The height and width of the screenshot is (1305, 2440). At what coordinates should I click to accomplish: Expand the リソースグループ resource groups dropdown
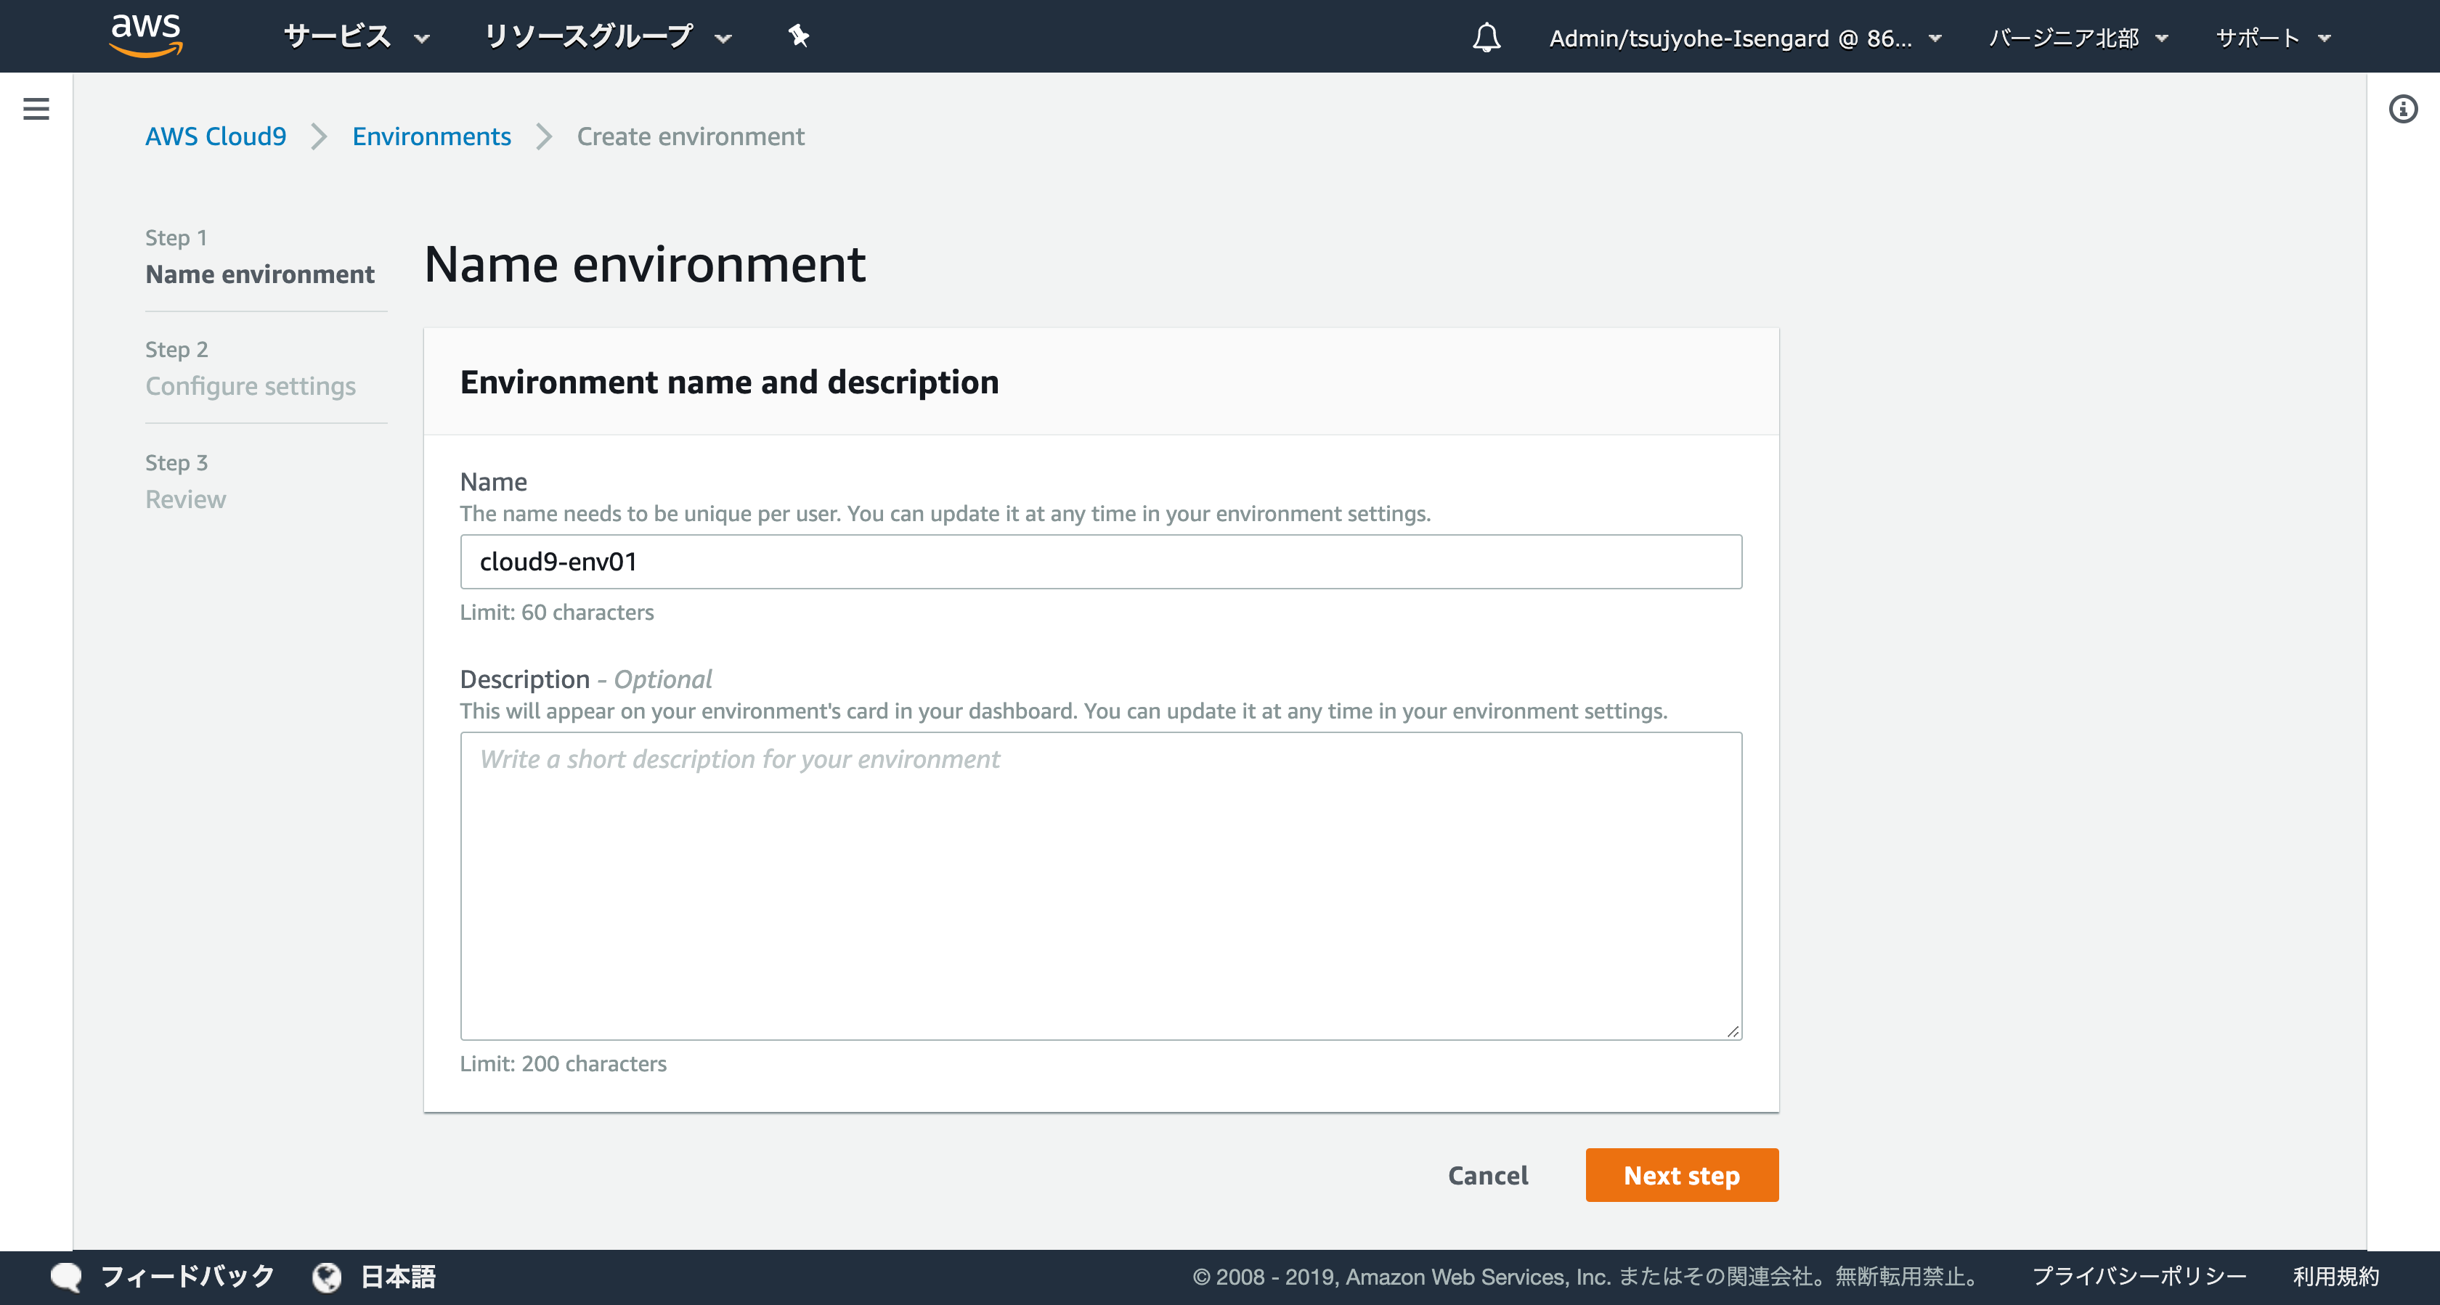(608, 37)
